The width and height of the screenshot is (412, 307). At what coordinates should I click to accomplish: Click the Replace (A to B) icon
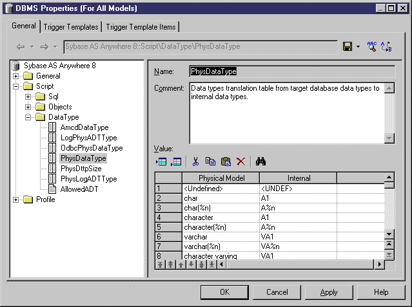pyautogui.click(x=386, y=46)
